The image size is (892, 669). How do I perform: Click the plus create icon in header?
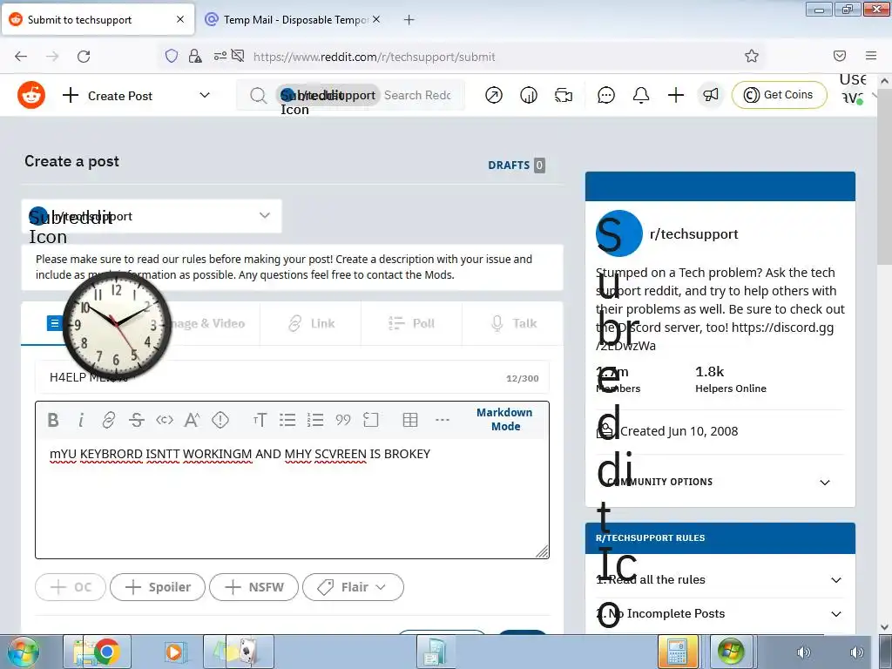(x=676, y=95)
